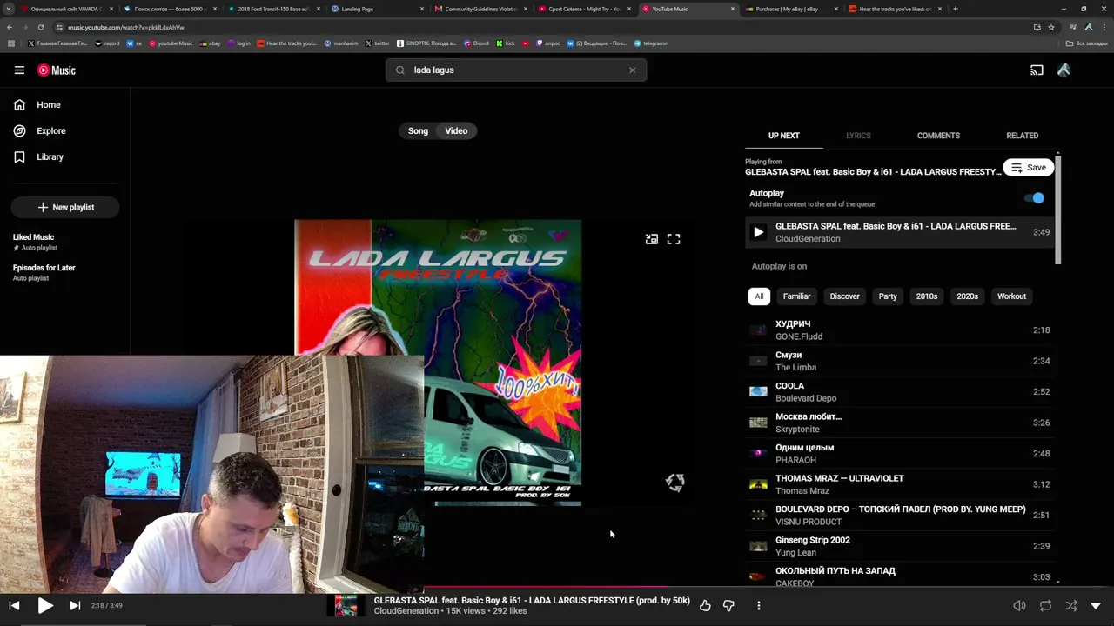Play Одним целым by PHARAOH
The width and height of the screenshot is (1114, 626).
click(900, 454)
